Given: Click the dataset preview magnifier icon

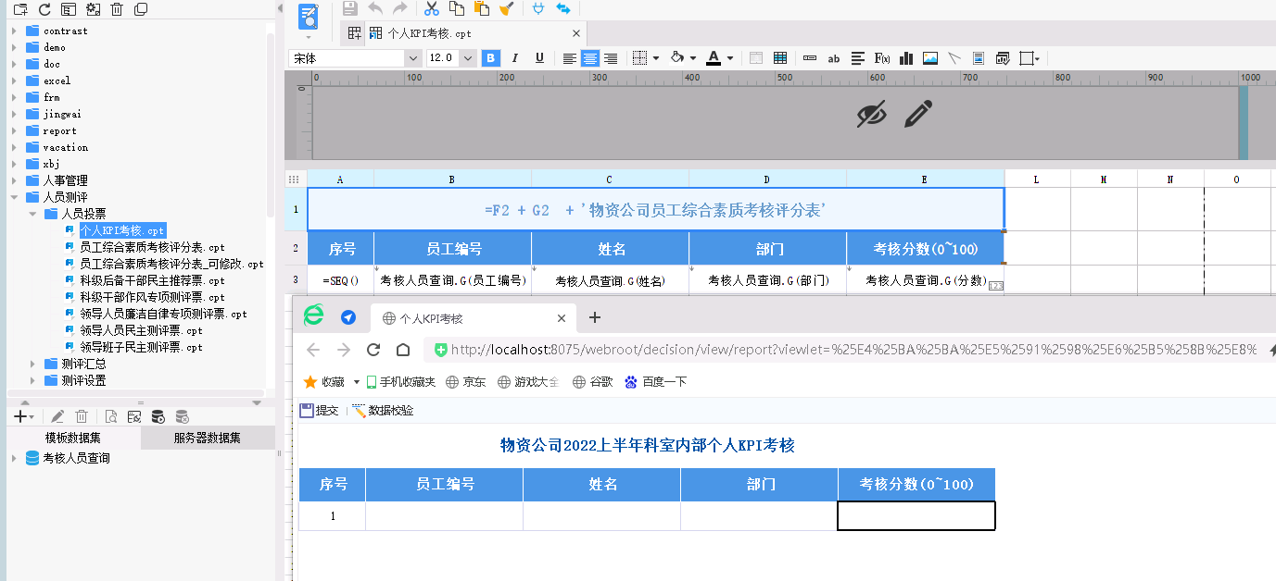Looking at the screenshot, I should pos(111,416).
